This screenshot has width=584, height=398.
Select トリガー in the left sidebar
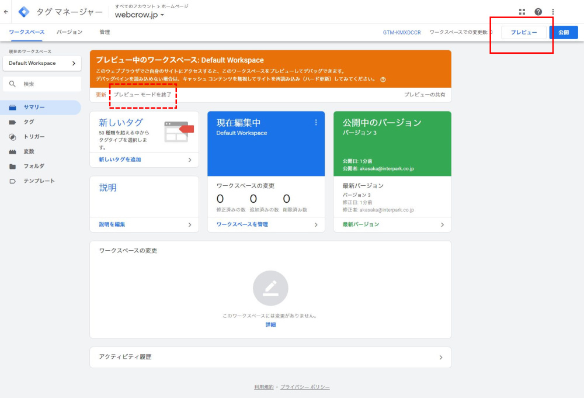point(34,137)
